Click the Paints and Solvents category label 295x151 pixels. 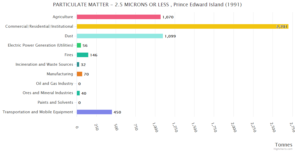pyautogui.click(x=55, y=102)
